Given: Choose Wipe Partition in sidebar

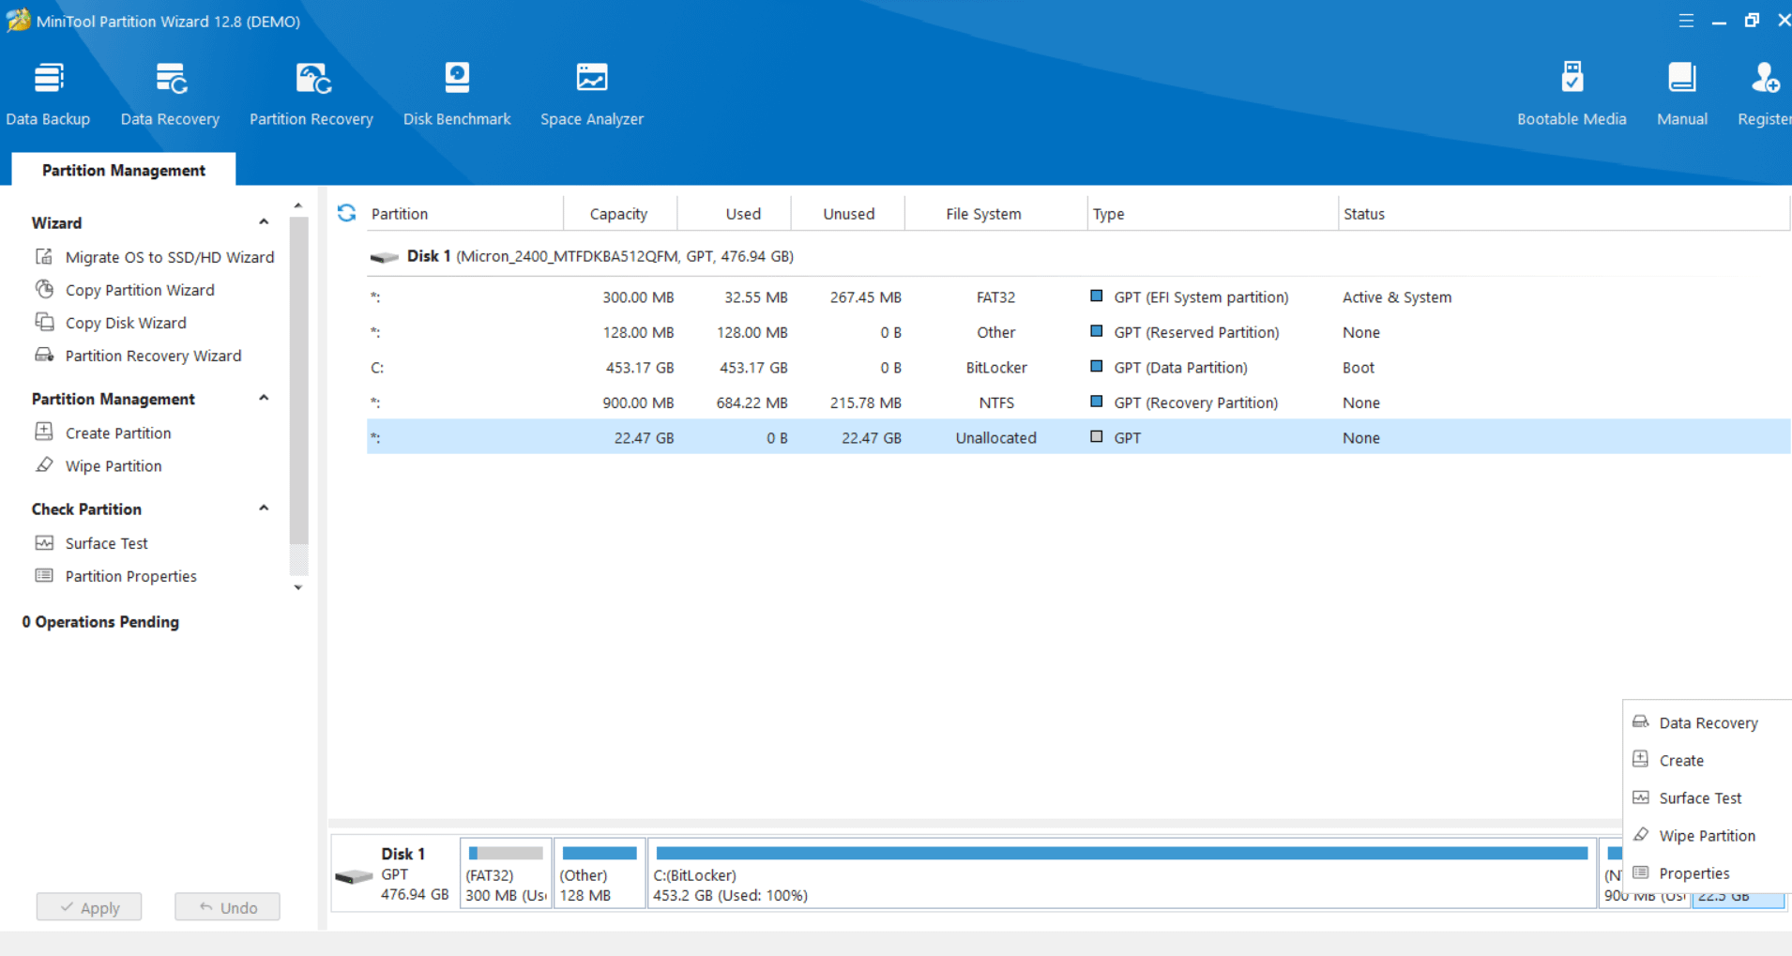Looking at the screenshot, I should coord(99,465).
